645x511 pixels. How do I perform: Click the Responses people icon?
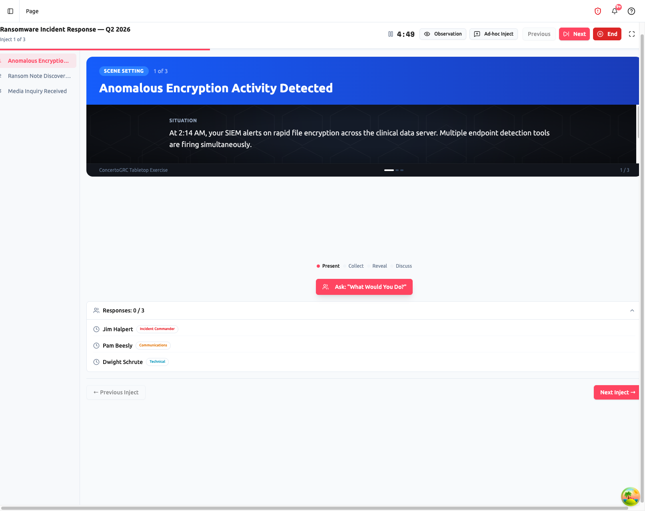(96, 310)
